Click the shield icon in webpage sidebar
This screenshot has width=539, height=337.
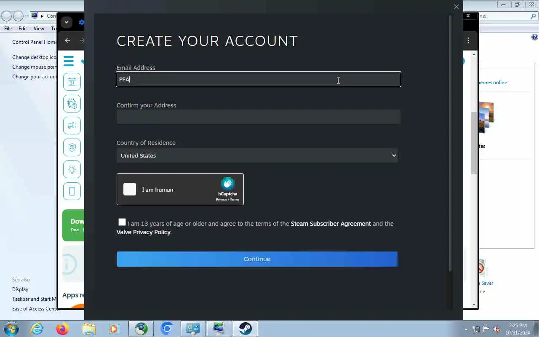click(x=72, y=147)
